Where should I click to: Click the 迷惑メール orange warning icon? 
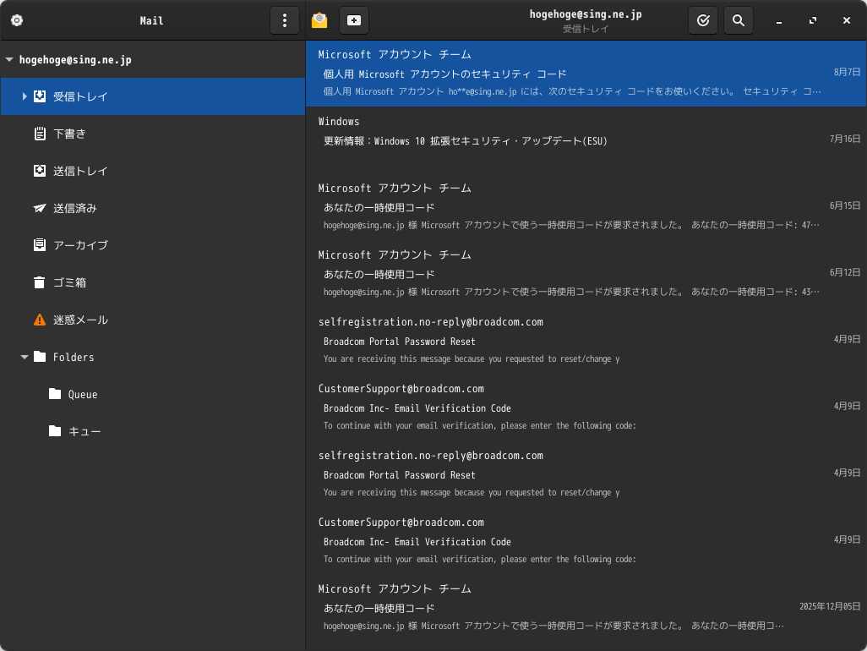[40, 320]
